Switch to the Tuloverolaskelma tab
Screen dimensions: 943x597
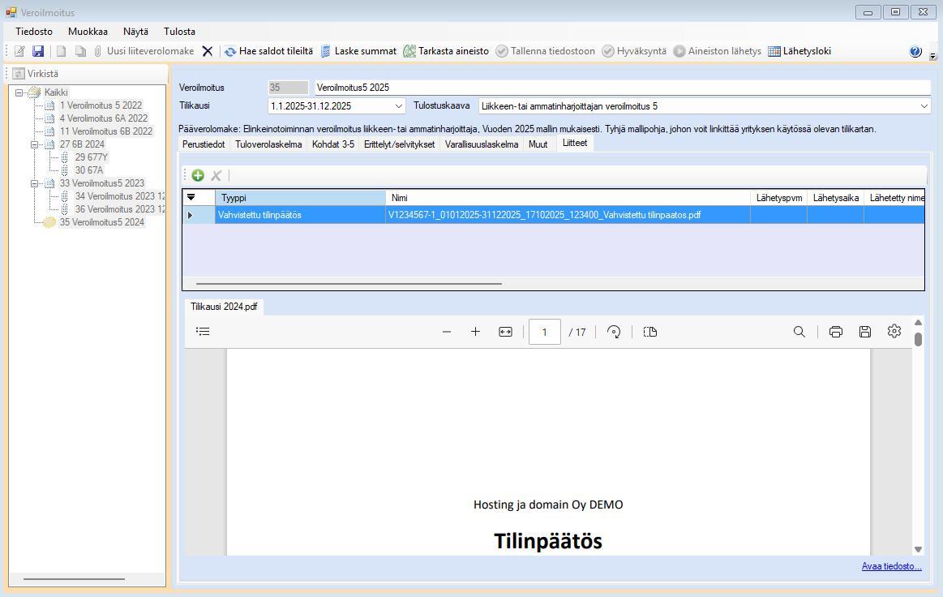point(268,144)
